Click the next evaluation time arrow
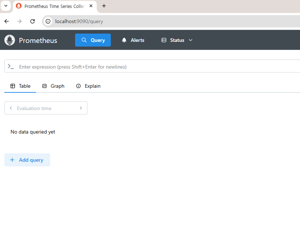This screenshot has width=300, height=231. [81, 108]
